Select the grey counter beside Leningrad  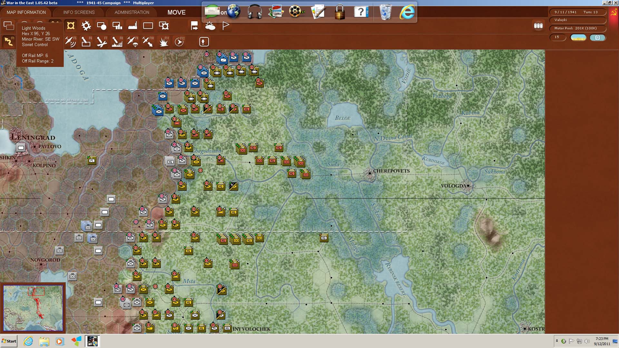click(x=21, y=148)
